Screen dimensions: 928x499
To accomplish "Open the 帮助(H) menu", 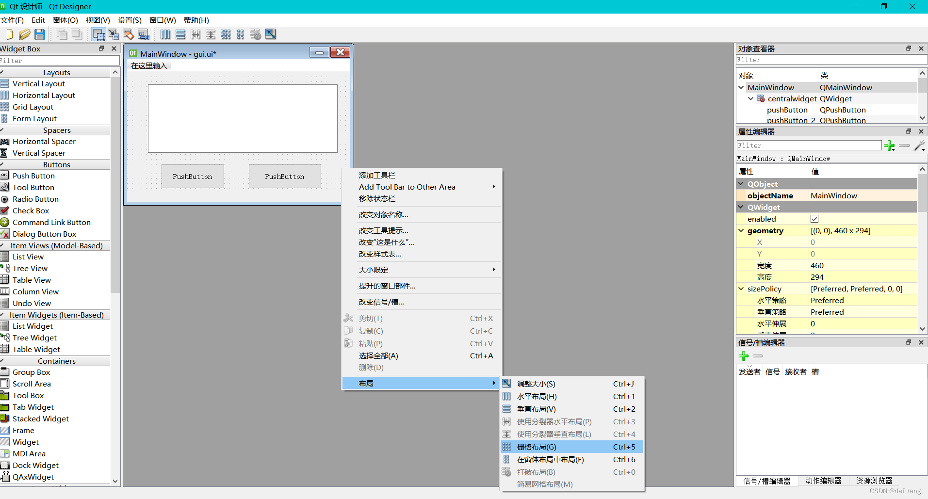I will [196, 20].
